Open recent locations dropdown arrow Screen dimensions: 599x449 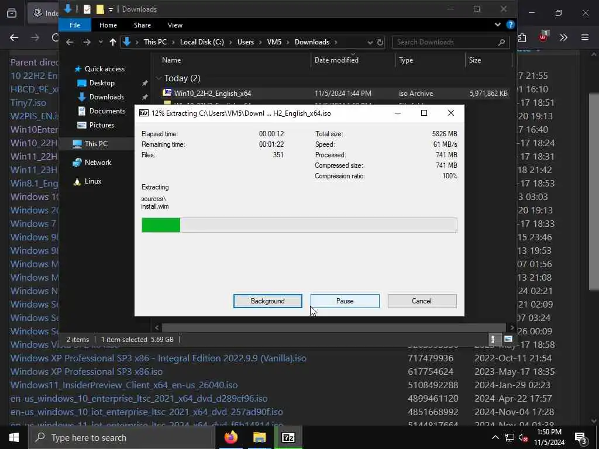101,42
